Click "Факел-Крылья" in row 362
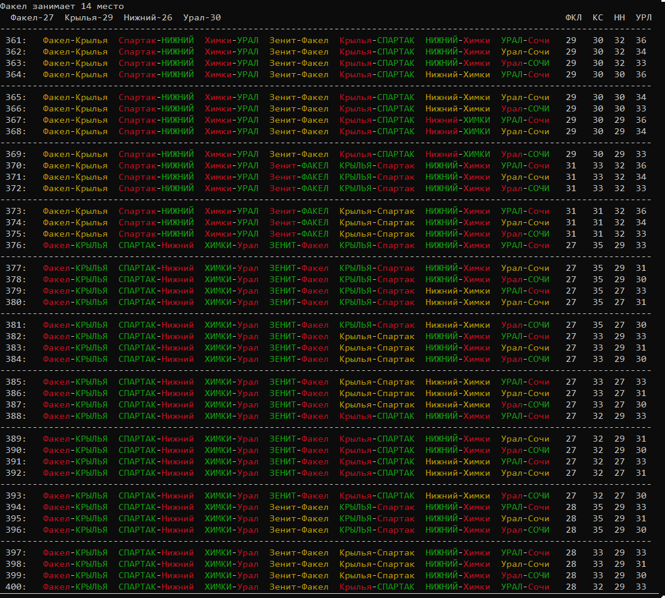665x598 pixels. pos(75,52)
